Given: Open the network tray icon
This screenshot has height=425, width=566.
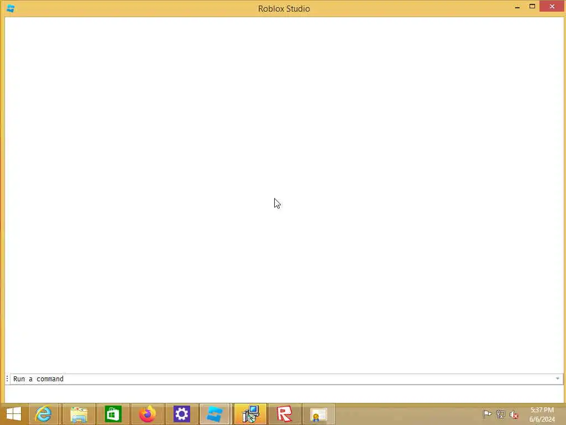Looking at the screenshot, I should [500, 414].
